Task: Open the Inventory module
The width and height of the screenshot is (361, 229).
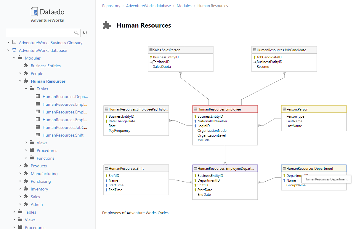Action: point(39,189)
